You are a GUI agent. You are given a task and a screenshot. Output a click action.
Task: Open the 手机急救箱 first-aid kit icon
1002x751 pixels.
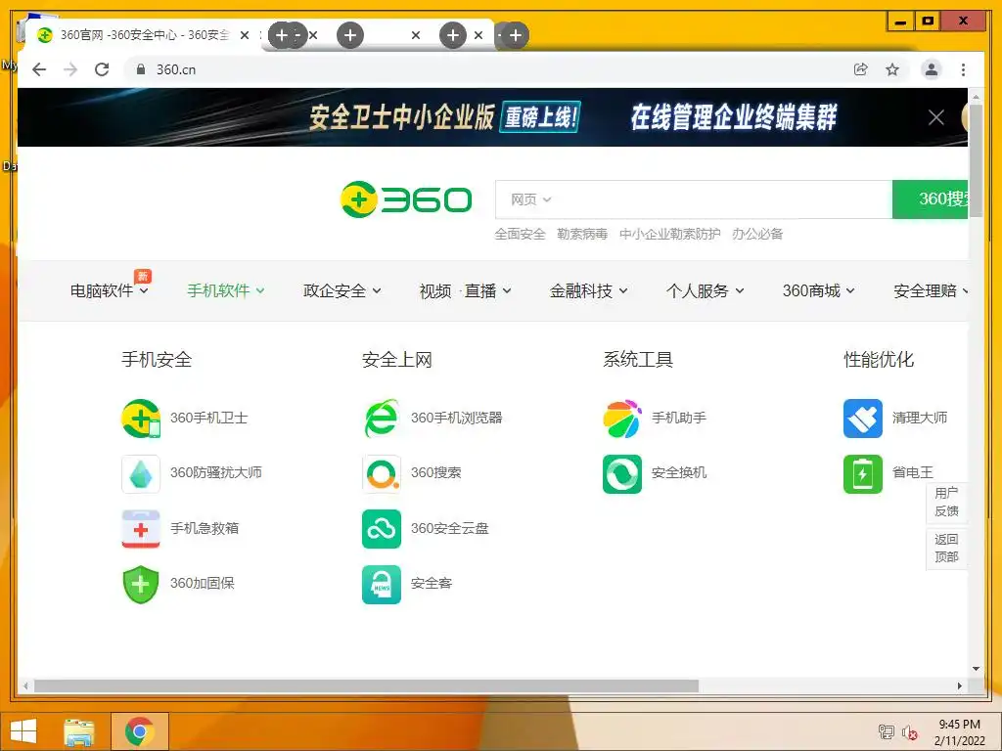[x=141, y=529]
